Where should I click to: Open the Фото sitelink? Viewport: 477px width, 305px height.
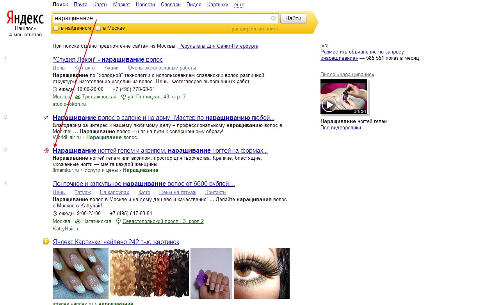[144, 193]
